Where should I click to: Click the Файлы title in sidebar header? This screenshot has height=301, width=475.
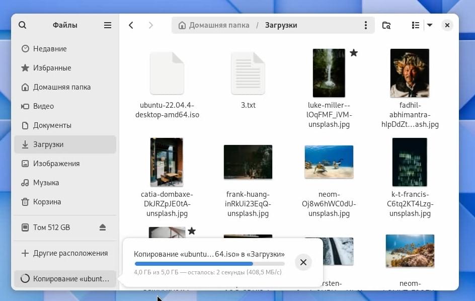pyautogui.click(x=65, y=25)
